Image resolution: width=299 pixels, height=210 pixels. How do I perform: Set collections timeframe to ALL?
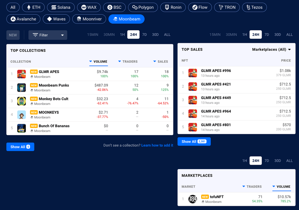tap(167, 35)
